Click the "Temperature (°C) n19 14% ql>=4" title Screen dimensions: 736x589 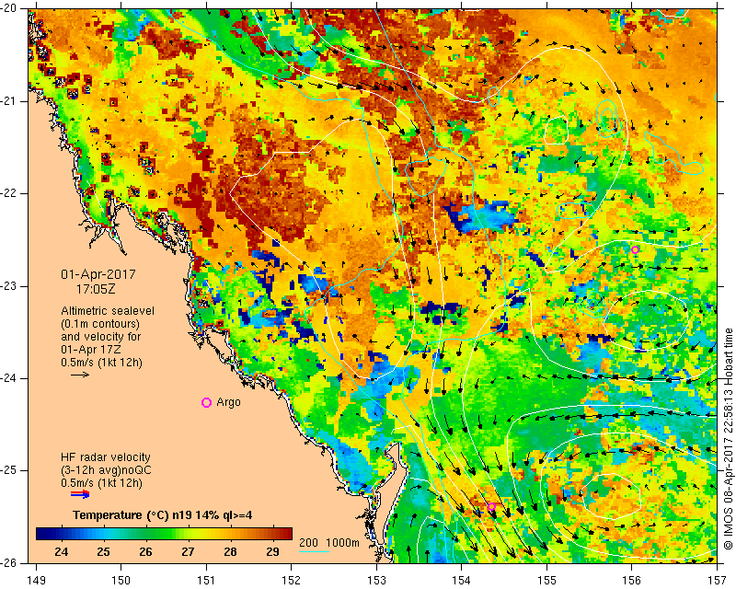coord(163,514)
